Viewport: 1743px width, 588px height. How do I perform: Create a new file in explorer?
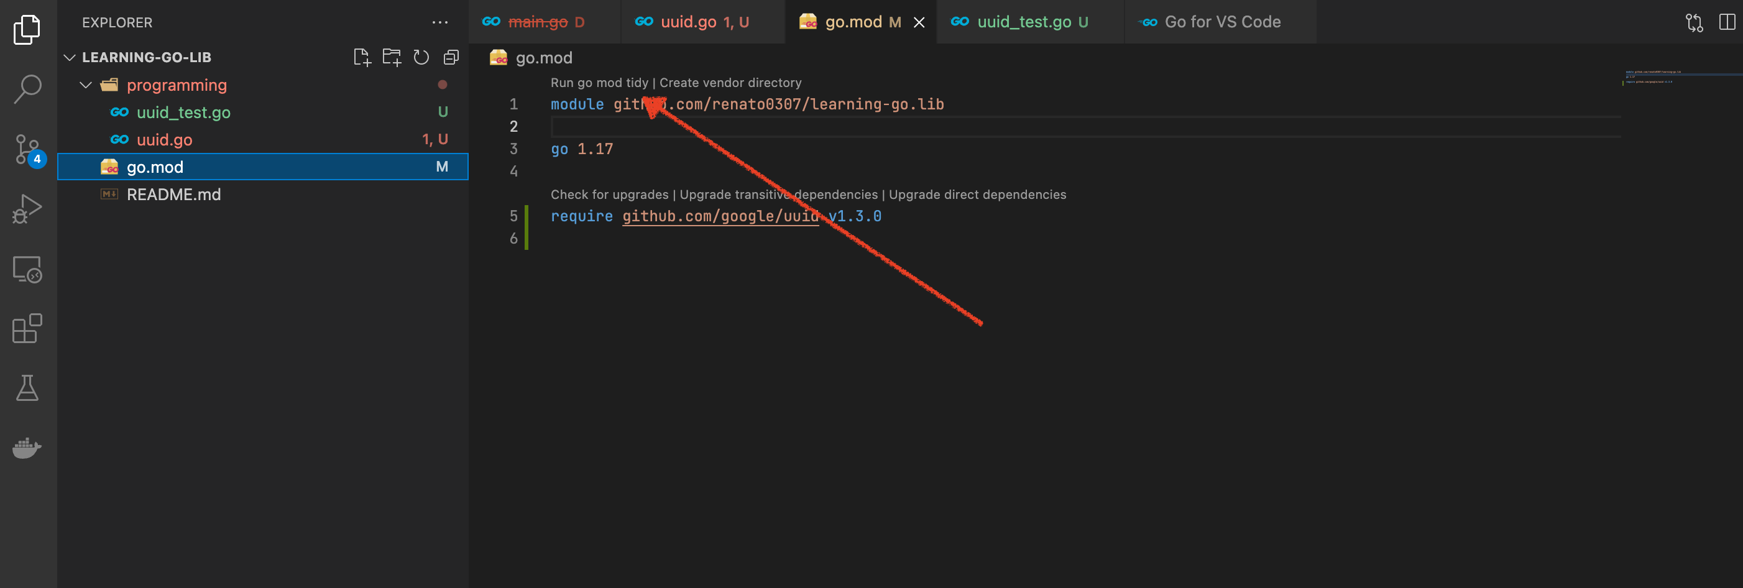pyautogui.click(x=362, y=58)
